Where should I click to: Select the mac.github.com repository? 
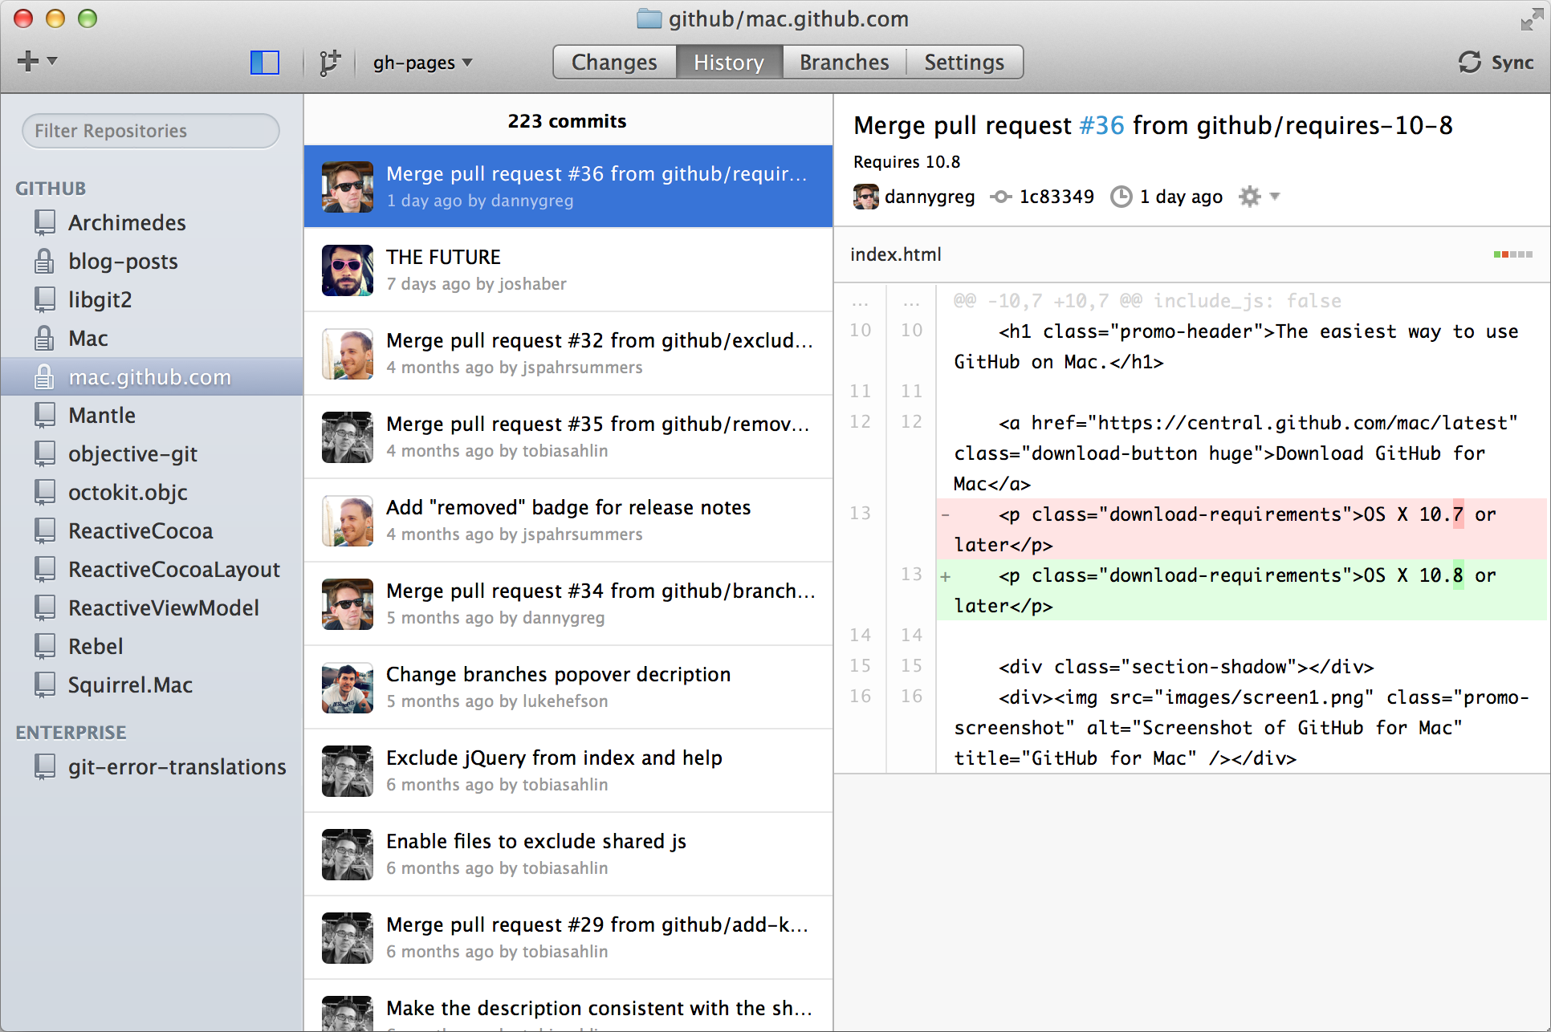[x=152, y=377]
